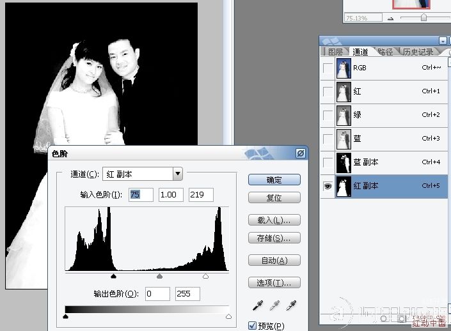Select the black point eyedropper

point(257,304)
